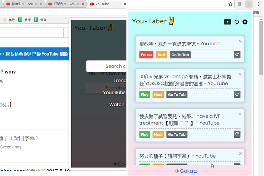This screenshot has height=176, width=264.
Task: Click the Greenvines channel name on YouTube page
Action: (x=11, y=147)
